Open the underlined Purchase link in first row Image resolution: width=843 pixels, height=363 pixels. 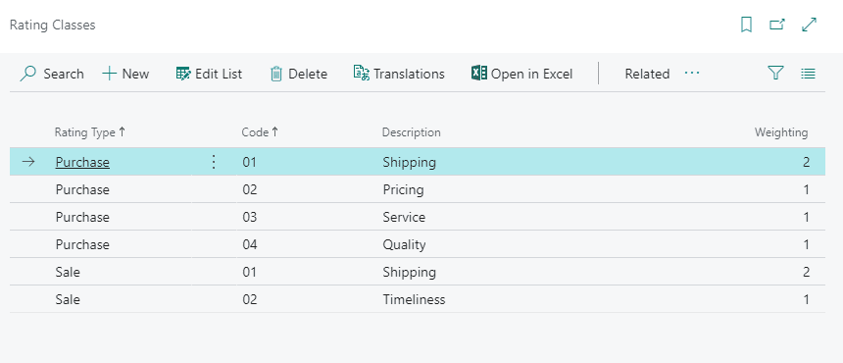(x=82, y=162)
